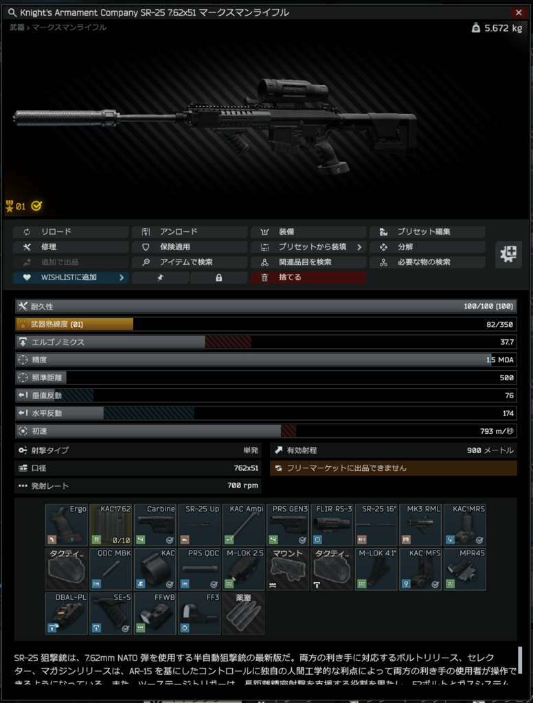Screen dimensions: 533x703
Task: Click the red 捨てる discard button
Action: click(308, 277)
